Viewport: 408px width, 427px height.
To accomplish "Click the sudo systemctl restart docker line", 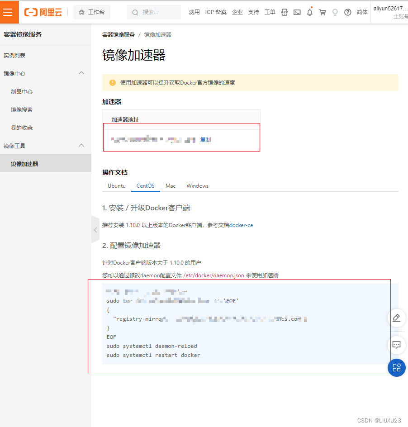I will point(153,355).
